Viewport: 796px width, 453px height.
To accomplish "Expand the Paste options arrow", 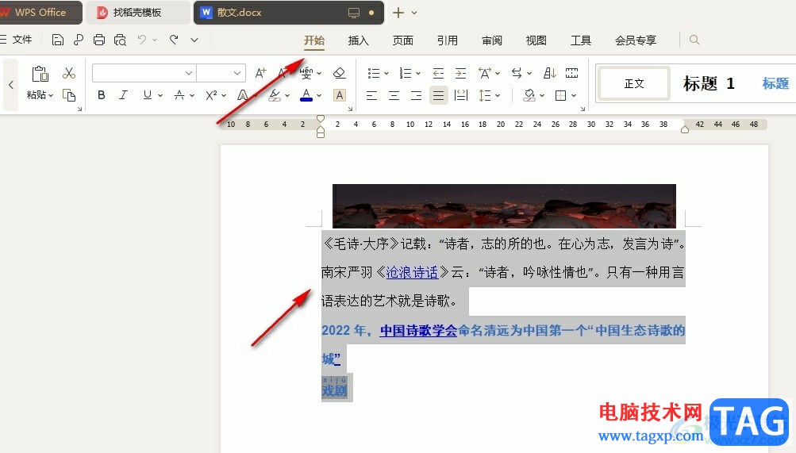I will (x=51, y=95).
